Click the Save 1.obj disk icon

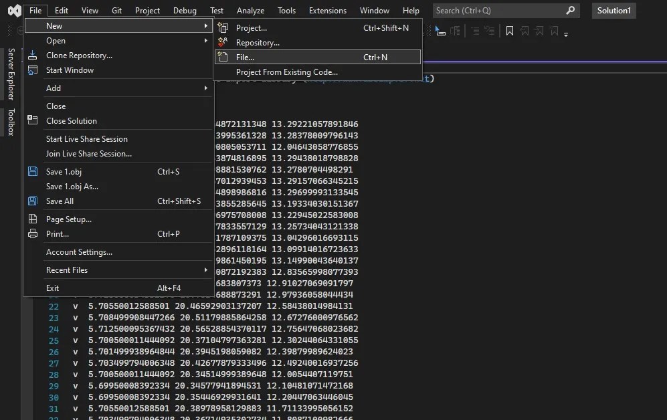pos(33,171)
